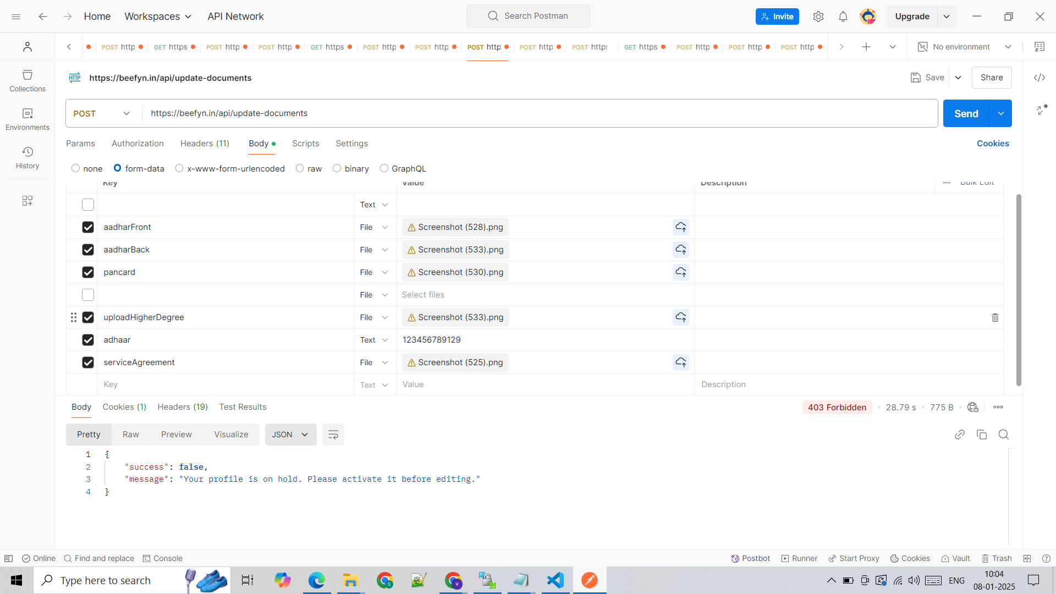The height and width of the screenshot is (594, 1056).
Task: Switch to the Scripts tab
Action: click(306, 144)
